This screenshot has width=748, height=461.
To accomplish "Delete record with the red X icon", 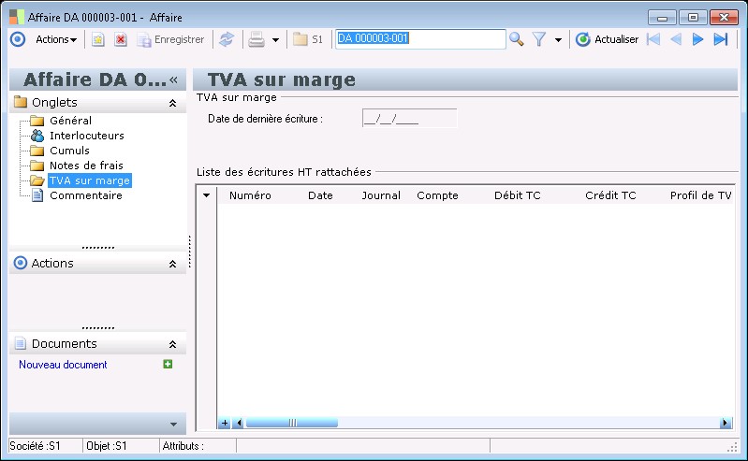I will pyautogui.click(x=121, y=39).
